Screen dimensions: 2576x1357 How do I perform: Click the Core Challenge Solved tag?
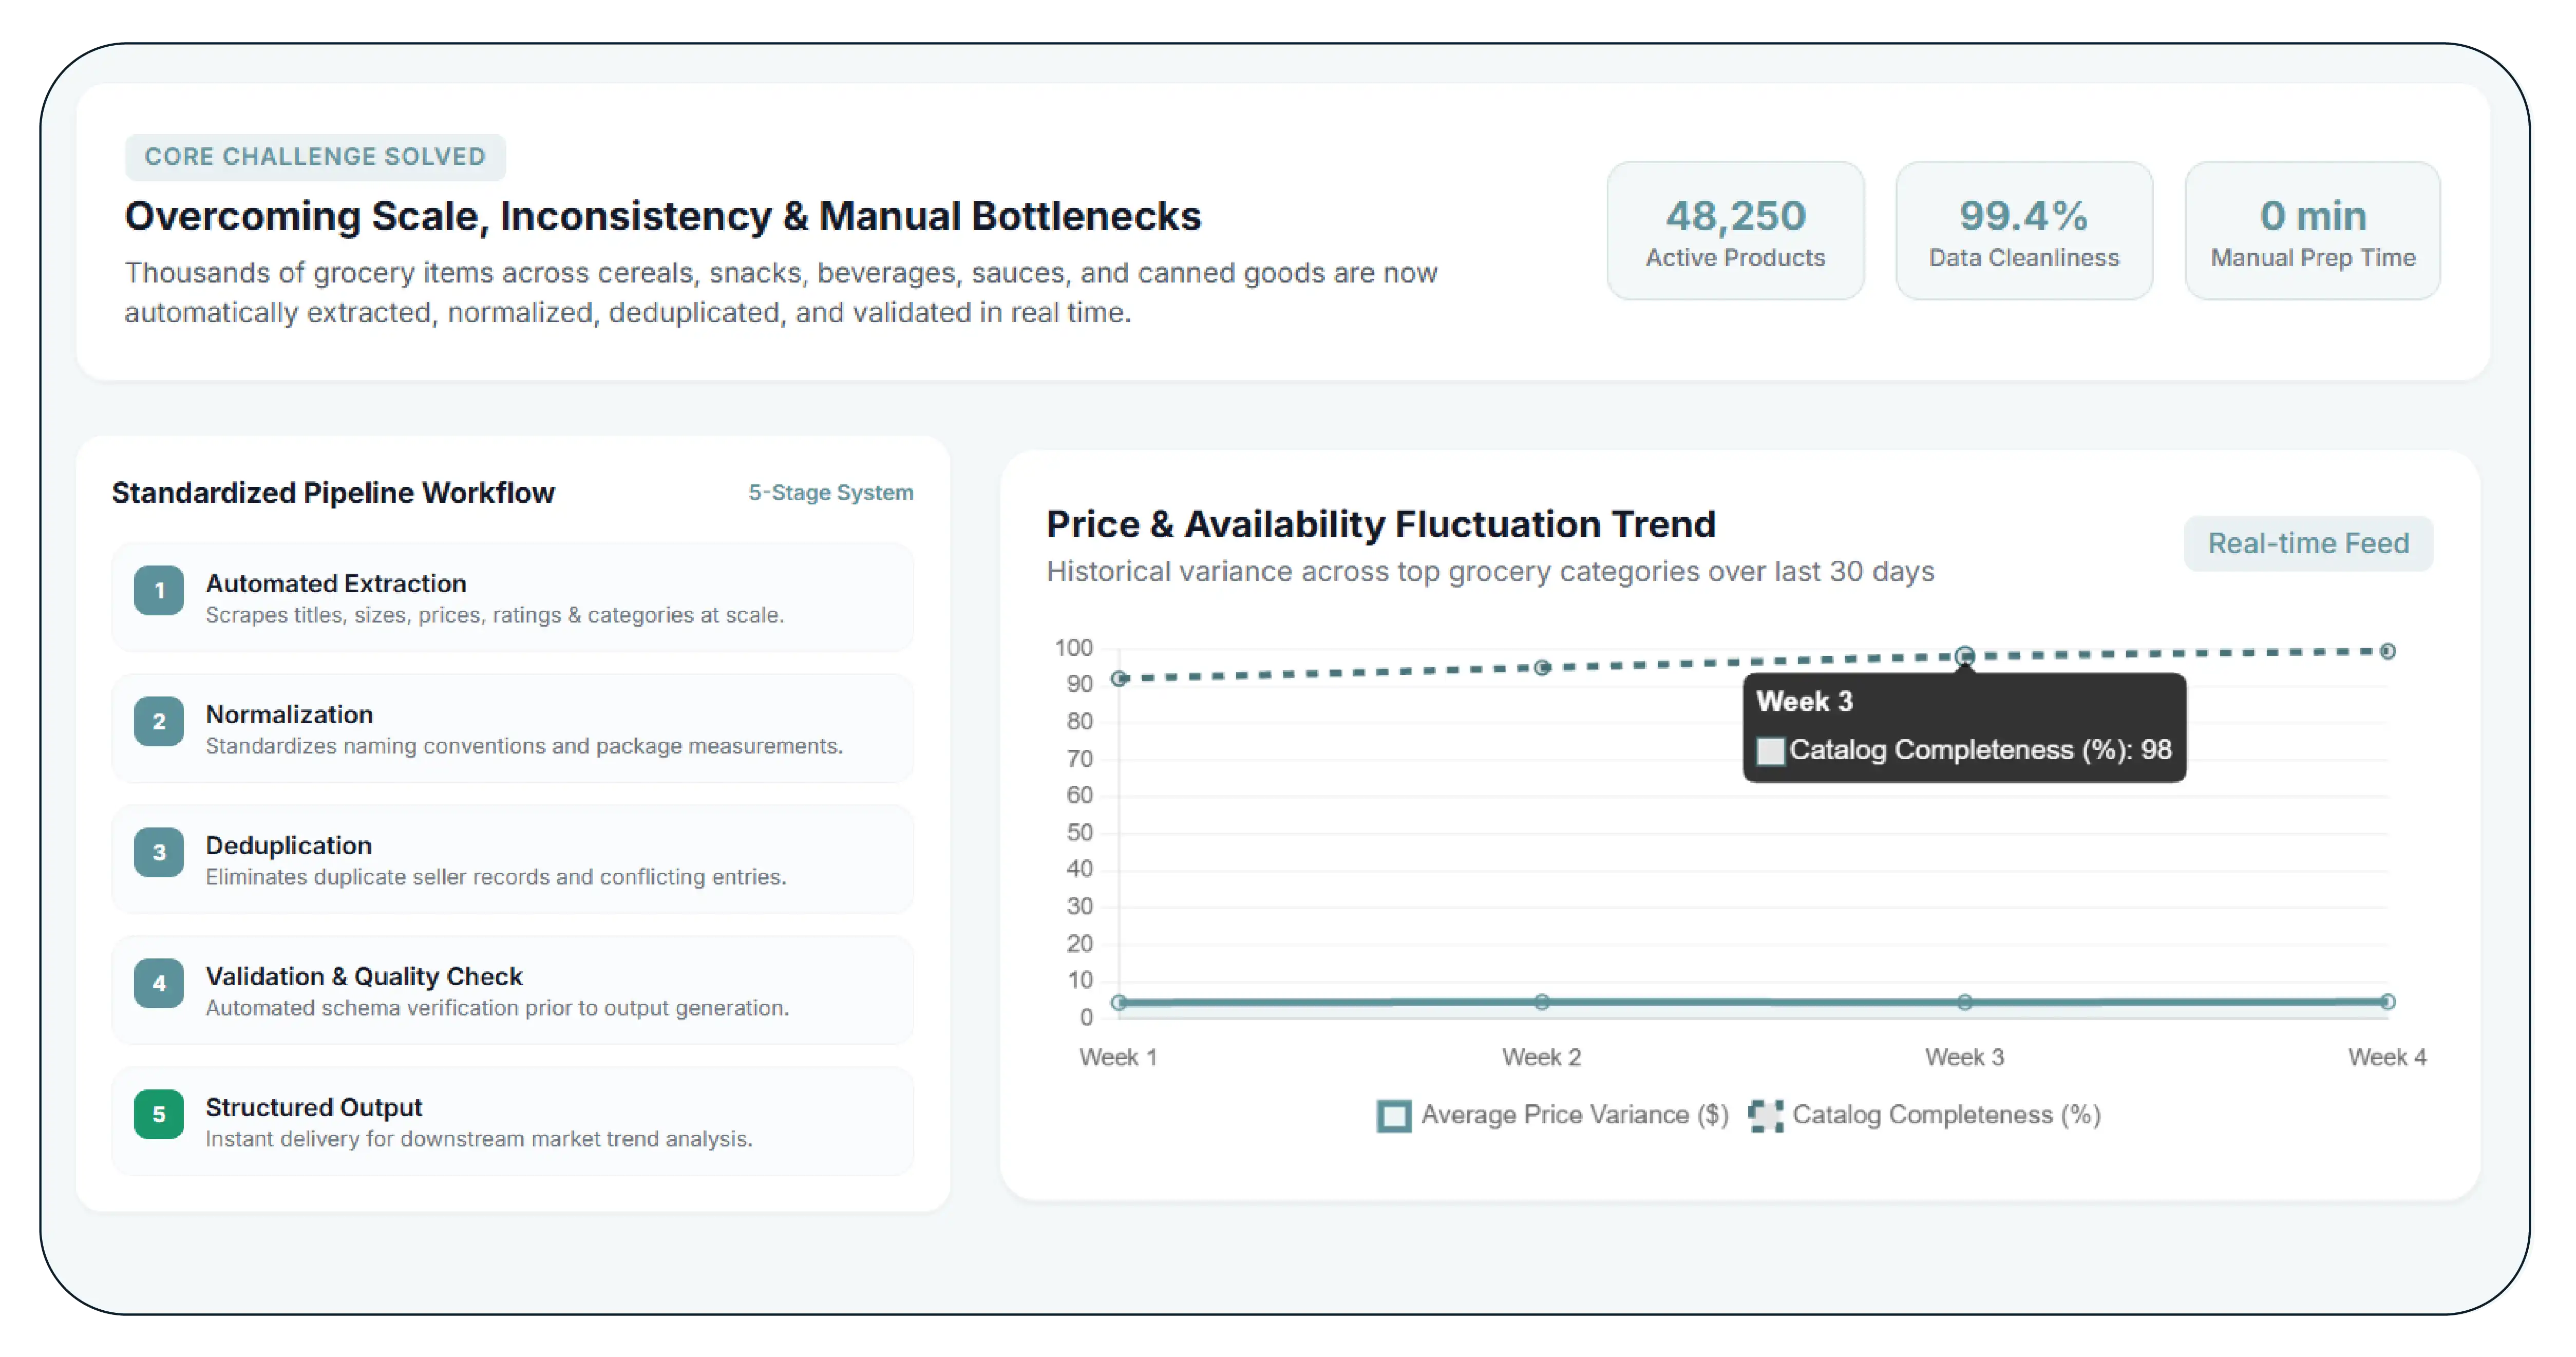click(315, 157)
